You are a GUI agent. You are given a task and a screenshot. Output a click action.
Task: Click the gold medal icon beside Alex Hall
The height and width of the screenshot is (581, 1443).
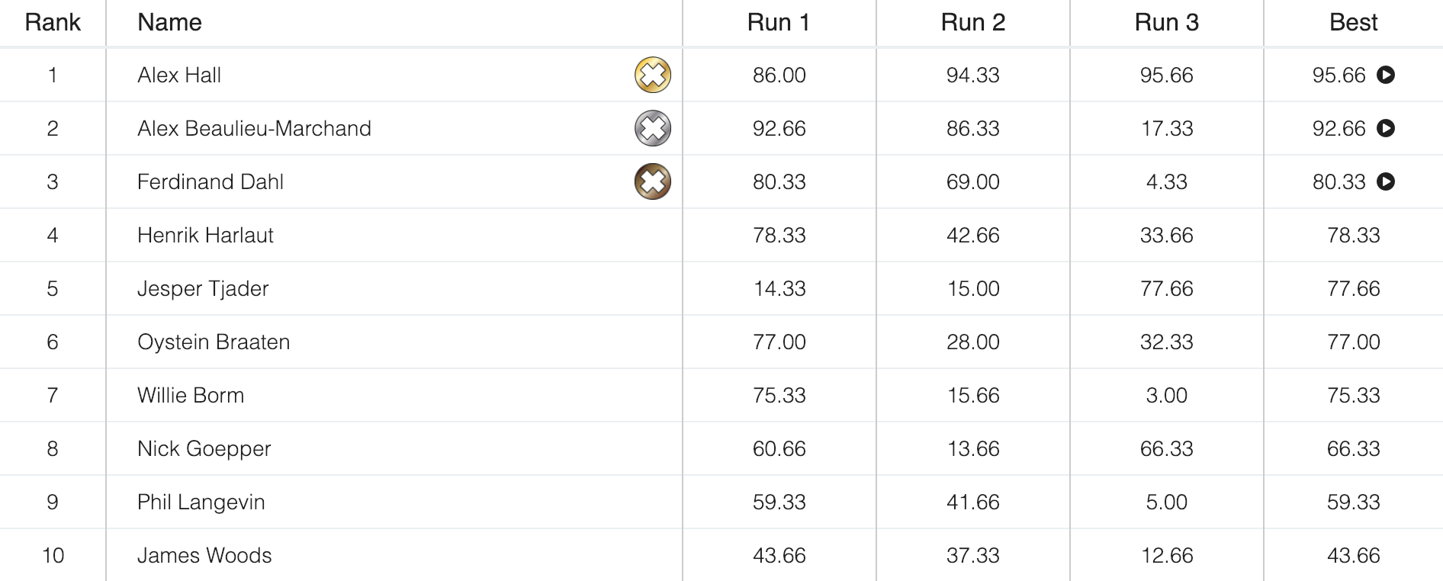click(x=651, y=75)
